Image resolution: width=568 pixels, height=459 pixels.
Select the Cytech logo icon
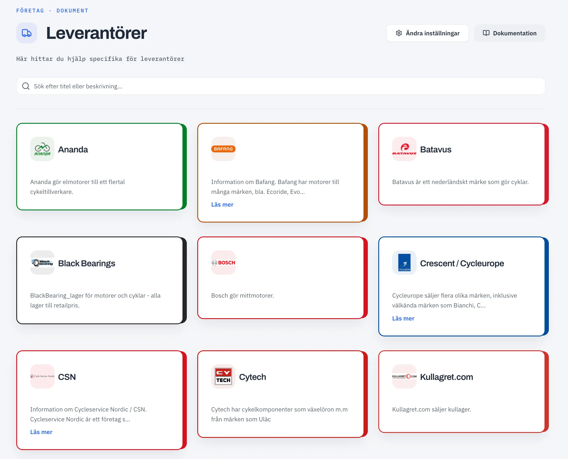coord(223,376)
